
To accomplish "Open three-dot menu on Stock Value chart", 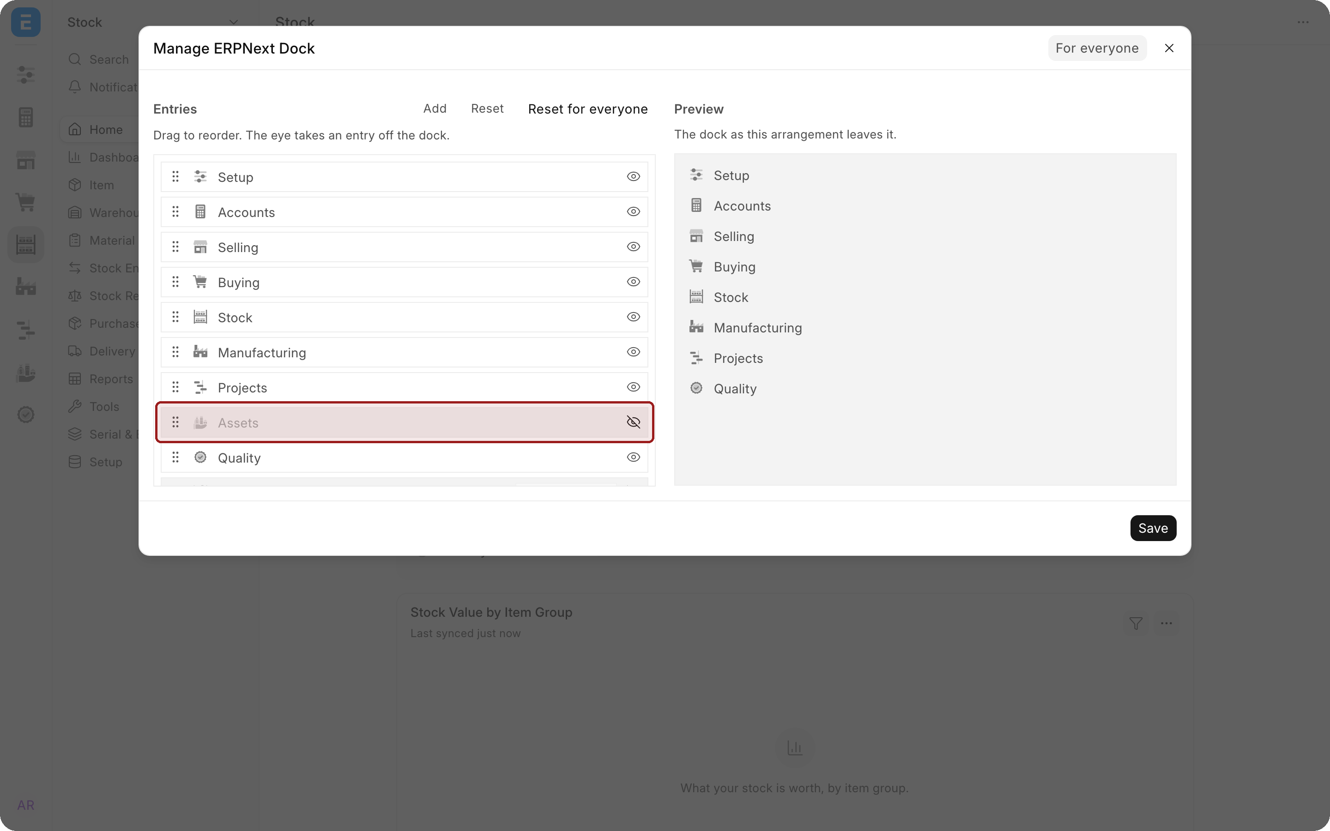I will tap(1166, 623).
